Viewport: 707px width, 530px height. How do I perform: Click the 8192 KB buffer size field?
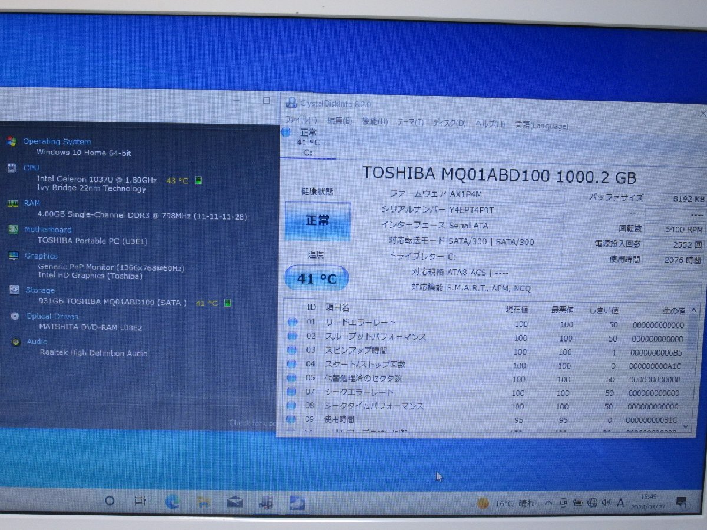[676, 199]
